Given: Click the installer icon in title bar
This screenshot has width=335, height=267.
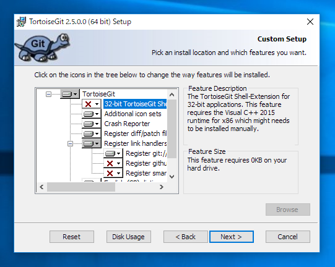Looking at the screenshot, I should 21,22.
